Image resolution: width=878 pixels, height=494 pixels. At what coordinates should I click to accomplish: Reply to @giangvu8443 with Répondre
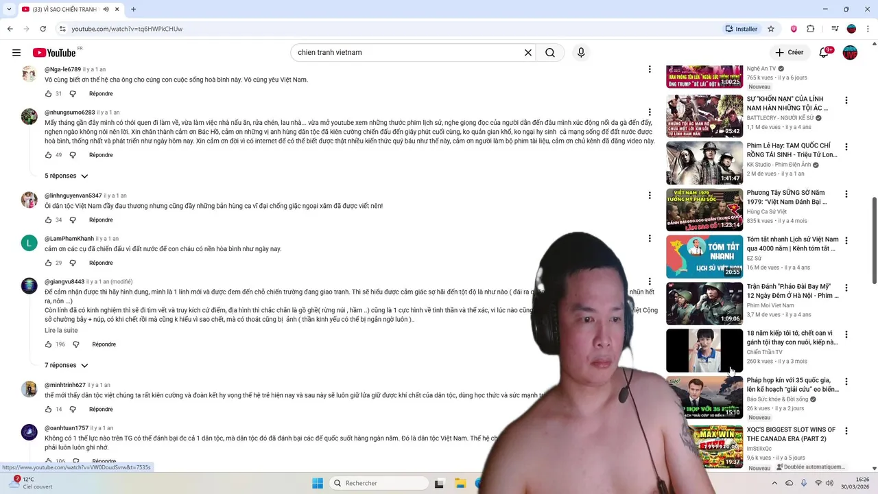pyautogui.click(x=104, y=344)
